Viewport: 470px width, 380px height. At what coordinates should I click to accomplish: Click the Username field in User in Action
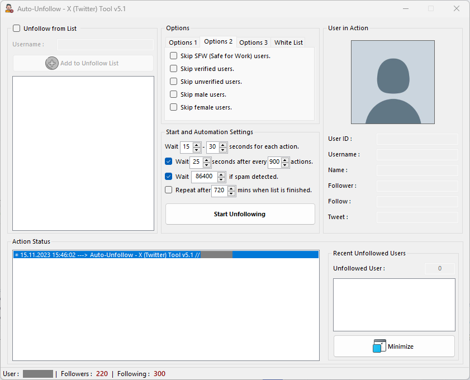coord(417,155)
